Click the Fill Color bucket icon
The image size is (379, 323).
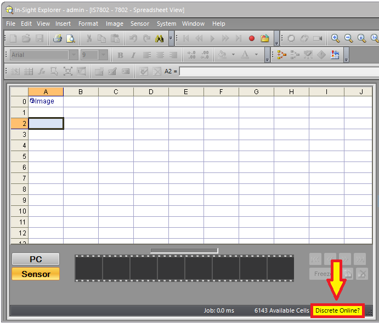pyautogui.click(x=222, y=55)
